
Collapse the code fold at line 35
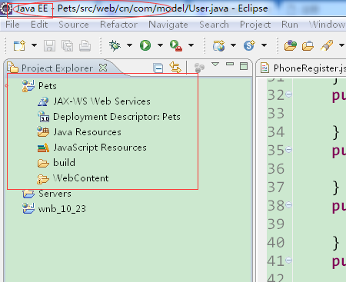(288, 150)
